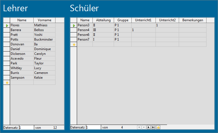Click the green current-row arrow beside Person3
218x133 pixels.
pyautogui.click(x=74, y=25)
